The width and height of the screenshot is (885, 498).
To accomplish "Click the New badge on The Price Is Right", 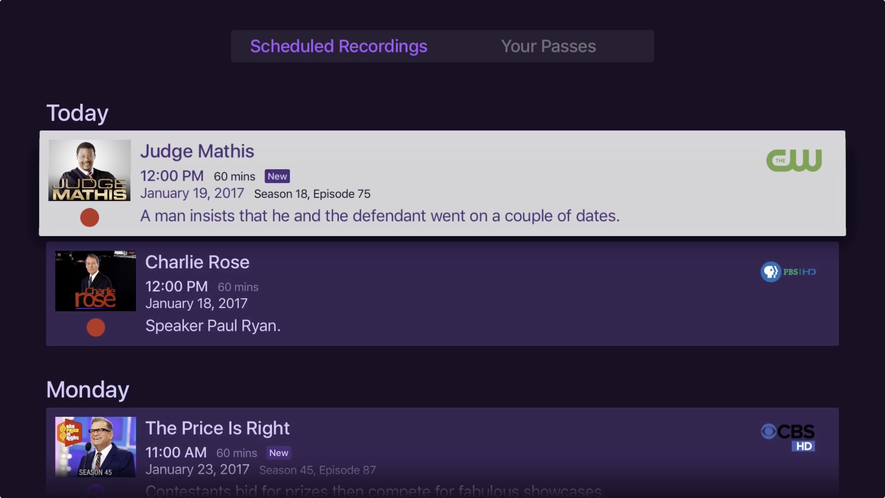I will [x=279, y=453].
